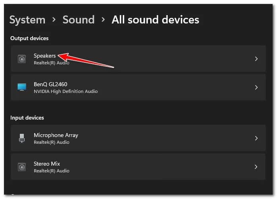
Task: Open Microphone Array via its chevron arrow
Action: coord(256,138)
